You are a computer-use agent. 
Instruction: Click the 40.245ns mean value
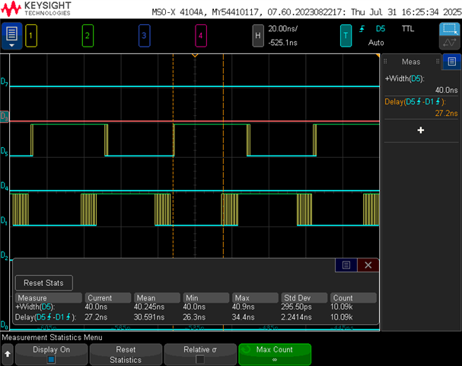point(149,307)
